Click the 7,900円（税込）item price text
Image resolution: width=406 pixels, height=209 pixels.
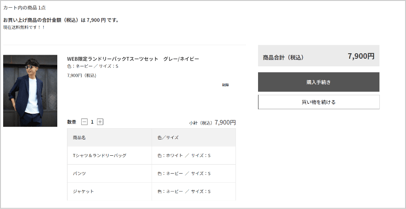82,76
